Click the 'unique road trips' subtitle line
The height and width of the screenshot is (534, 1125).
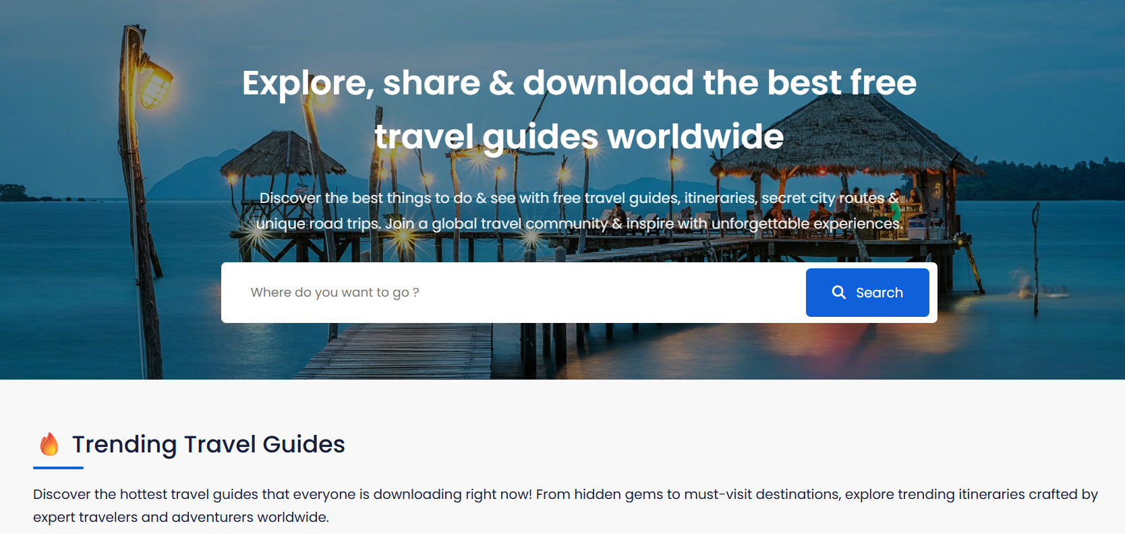click(x=579, y=223)
